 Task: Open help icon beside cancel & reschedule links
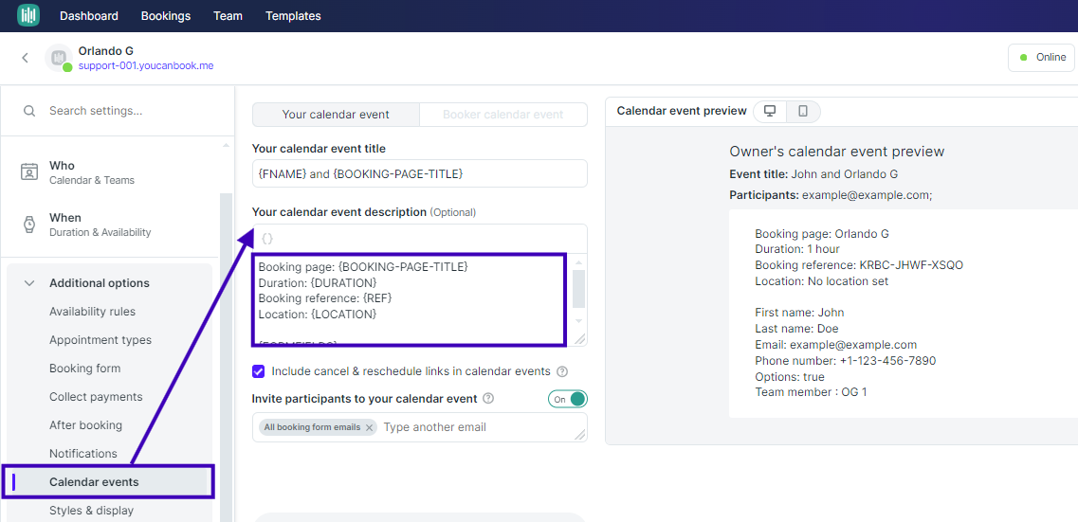coord(561,371)
